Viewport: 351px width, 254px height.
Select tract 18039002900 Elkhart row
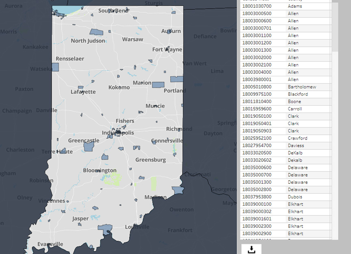point(286,234)
